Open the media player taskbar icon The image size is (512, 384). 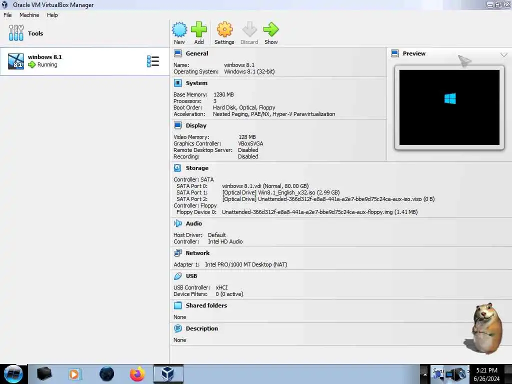click(74, 374)
